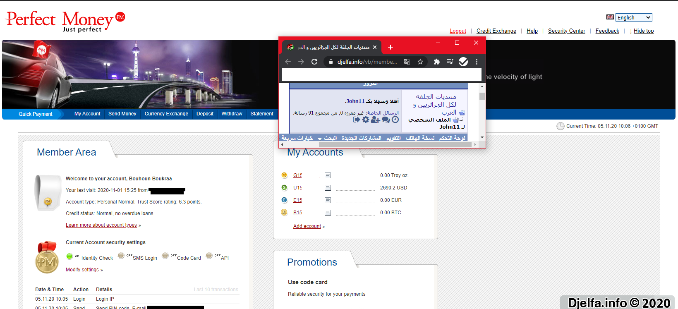Go back in the djelfa.info browser window
Viewport: 678px width, 309px height.
click(x=288, y=62)
